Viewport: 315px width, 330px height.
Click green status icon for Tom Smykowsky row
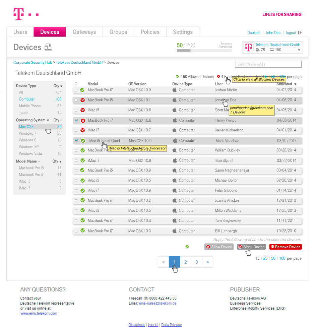pyautogui.click(x=82, y=220)
